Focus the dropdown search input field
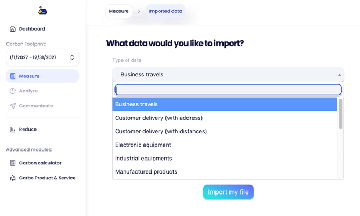This screenshot has height=216, width=360. tap(228, 90)
